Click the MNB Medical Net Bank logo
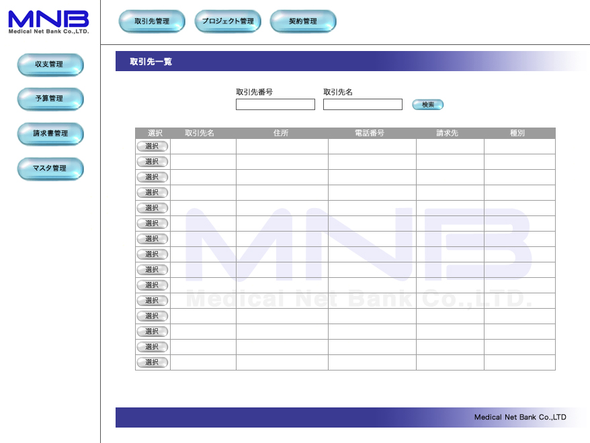Screen dimensions: 590x443 pos(48,21)
